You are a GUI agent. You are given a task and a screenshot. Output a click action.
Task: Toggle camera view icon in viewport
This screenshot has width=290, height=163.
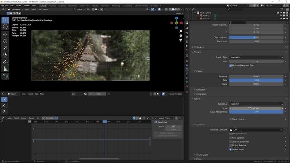pyautogui.click(x=181, y=40)
